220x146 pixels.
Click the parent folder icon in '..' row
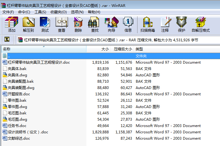click(5, 56)
